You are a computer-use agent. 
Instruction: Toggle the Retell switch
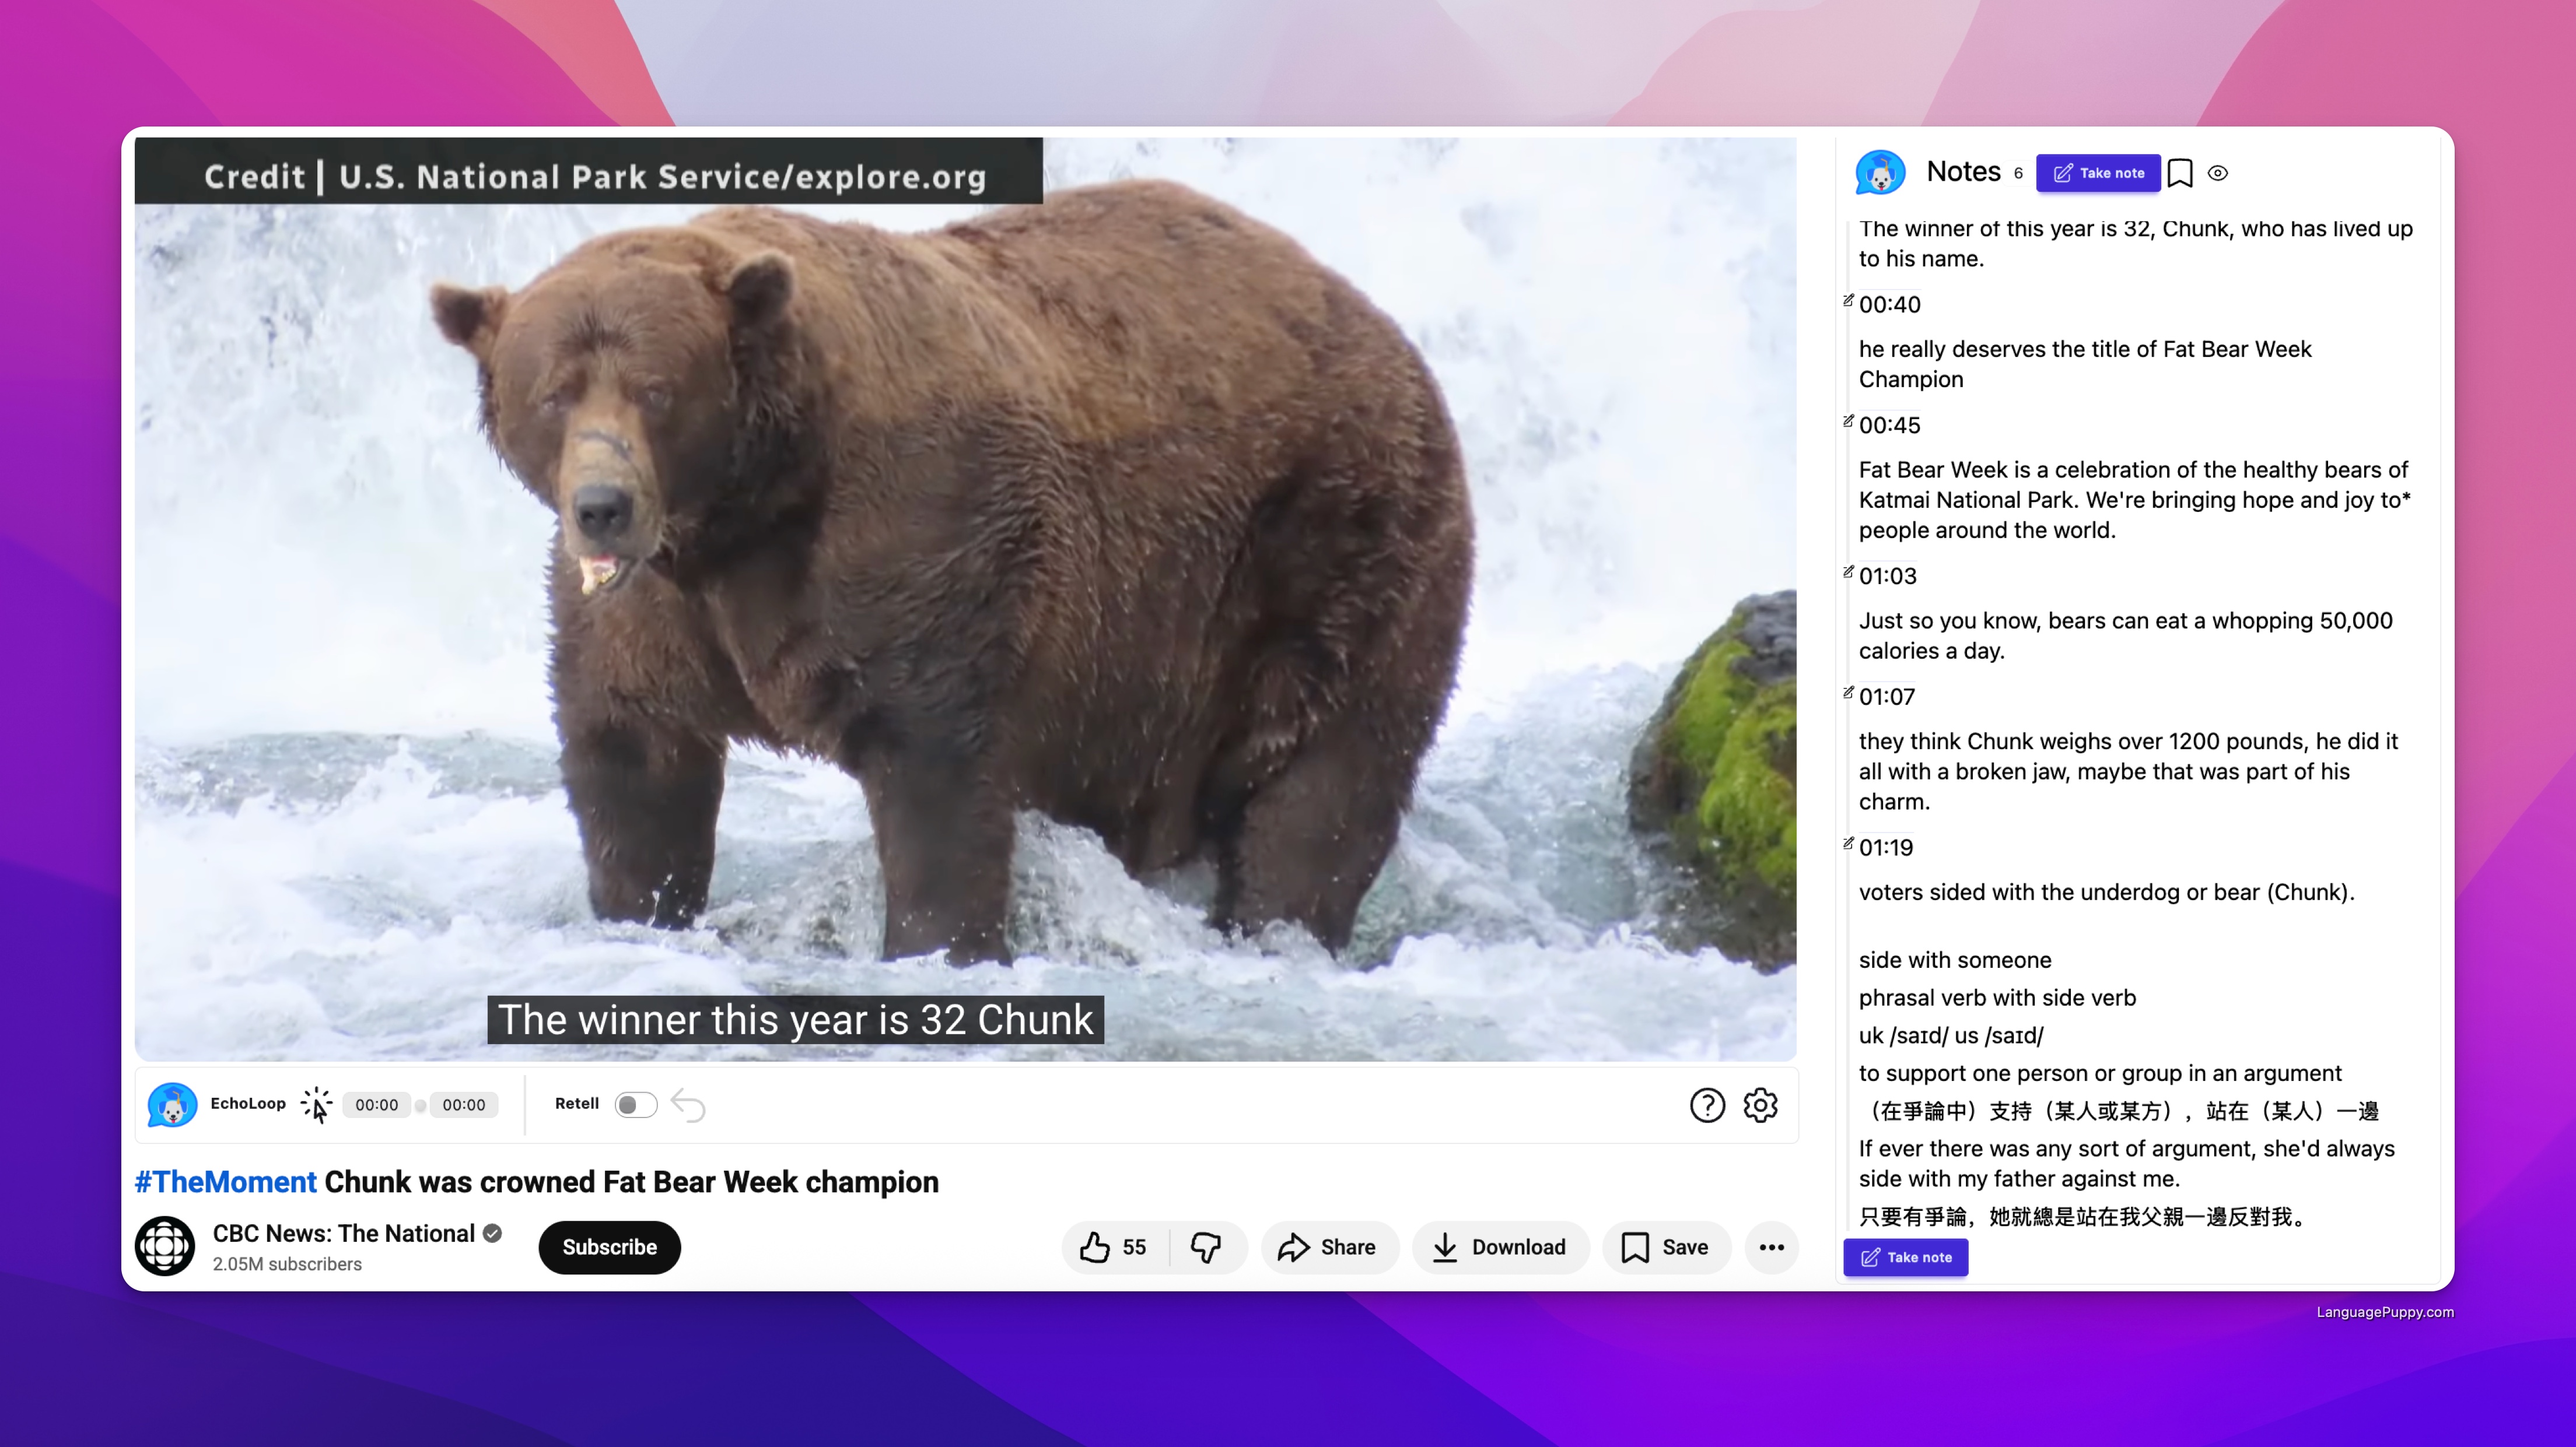[635, 1104]
